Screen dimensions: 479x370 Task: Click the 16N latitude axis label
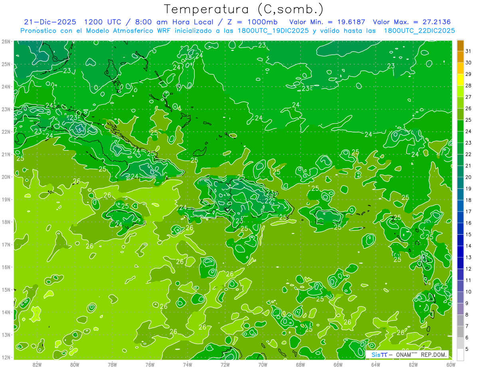click(6, 267)
